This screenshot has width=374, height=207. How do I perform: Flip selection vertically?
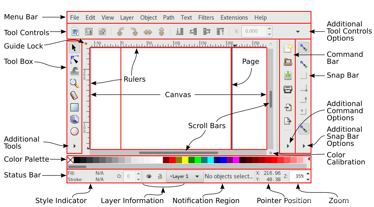[161, 31]
